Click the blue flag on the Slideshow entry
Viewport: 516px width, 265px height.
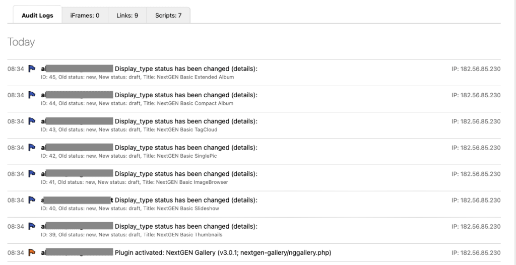pyautogui.click(x=32, y=200)
